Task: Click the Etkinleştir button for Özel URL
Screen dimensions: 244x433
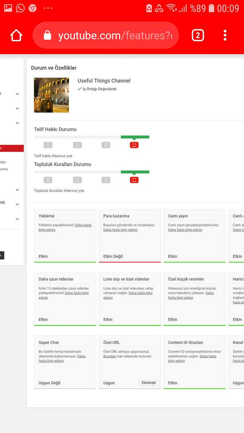Action: tap(149, 383)
